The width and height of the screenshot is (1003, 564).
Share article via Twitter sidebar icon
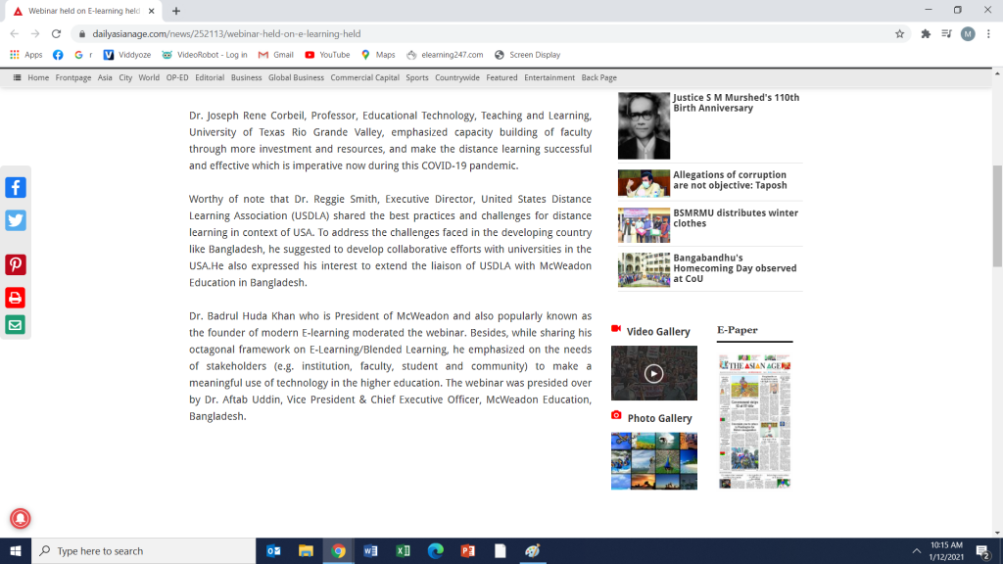(x=16, y=220)
